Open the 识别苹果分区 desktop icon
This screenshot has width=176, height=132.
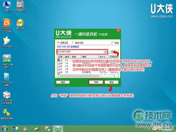tap(20, 6)
